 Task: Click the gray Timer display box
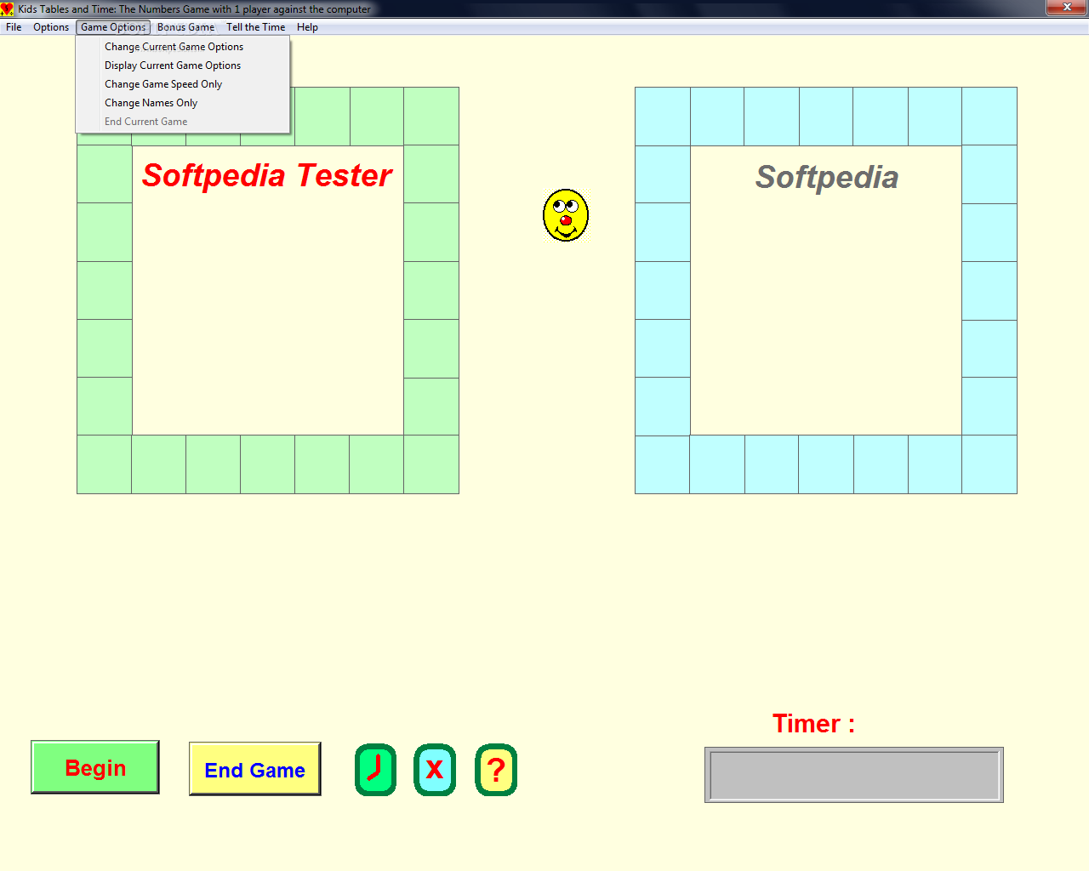point(854,775)
